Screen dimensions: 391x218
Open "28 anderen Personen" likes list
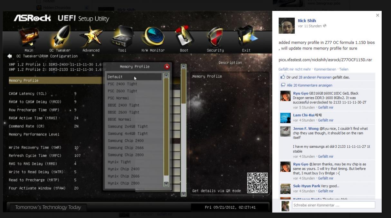coord(315,77)
